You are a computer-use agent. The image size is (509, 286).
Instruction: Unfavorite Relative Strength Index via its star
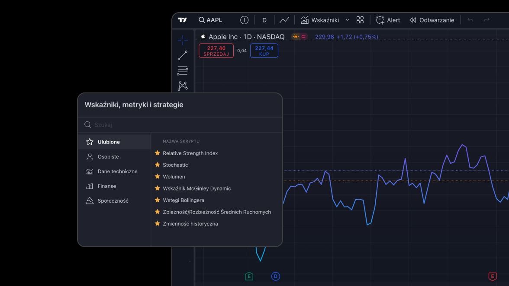(157, 153)
